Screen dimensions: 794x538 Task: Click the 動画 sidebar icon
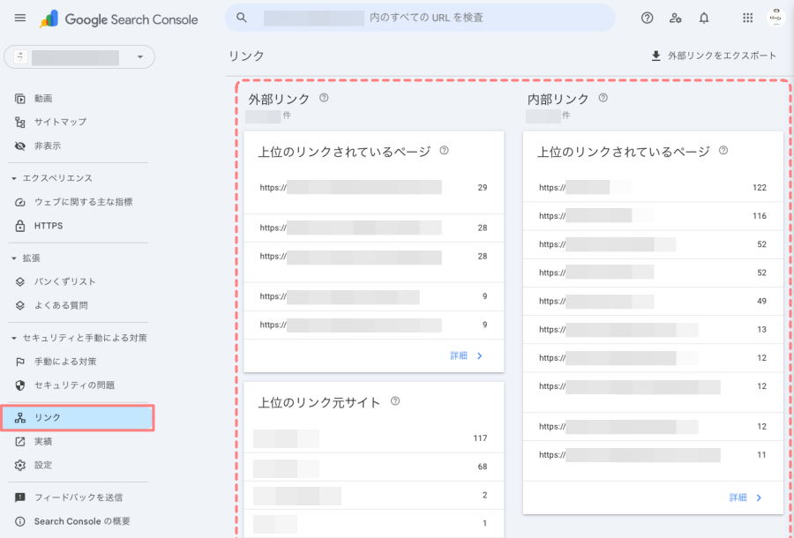[19, 99]
